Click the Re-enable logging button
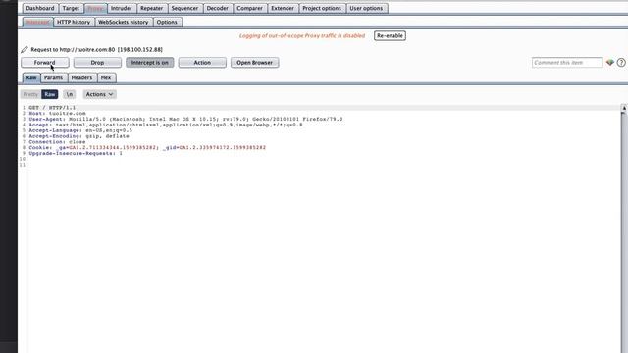This screenshot has height=353, width=628. click(x=390, y=35)
